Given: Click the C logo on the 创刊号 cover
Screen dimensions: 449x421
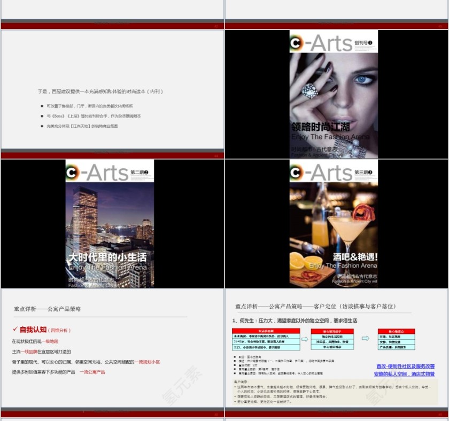Looking at the screenshot, I should [x=299, y=41].
